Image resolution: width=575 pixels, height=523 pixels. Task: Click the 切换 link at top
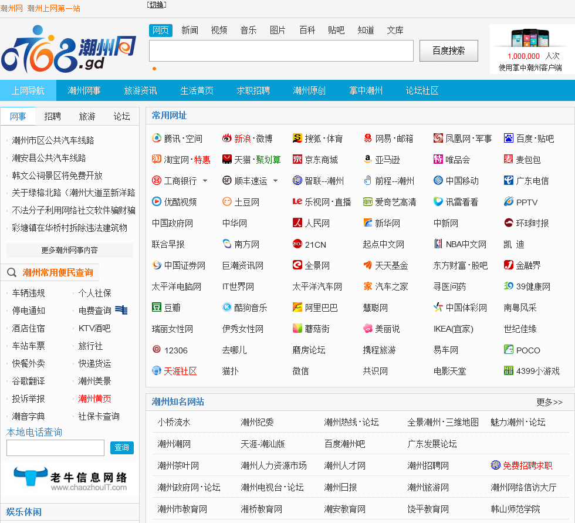157,5
